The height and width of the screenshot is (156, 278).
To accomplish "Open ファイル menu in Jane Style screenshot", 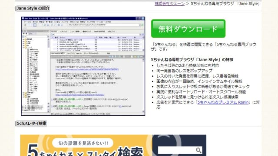I will 27,22.
